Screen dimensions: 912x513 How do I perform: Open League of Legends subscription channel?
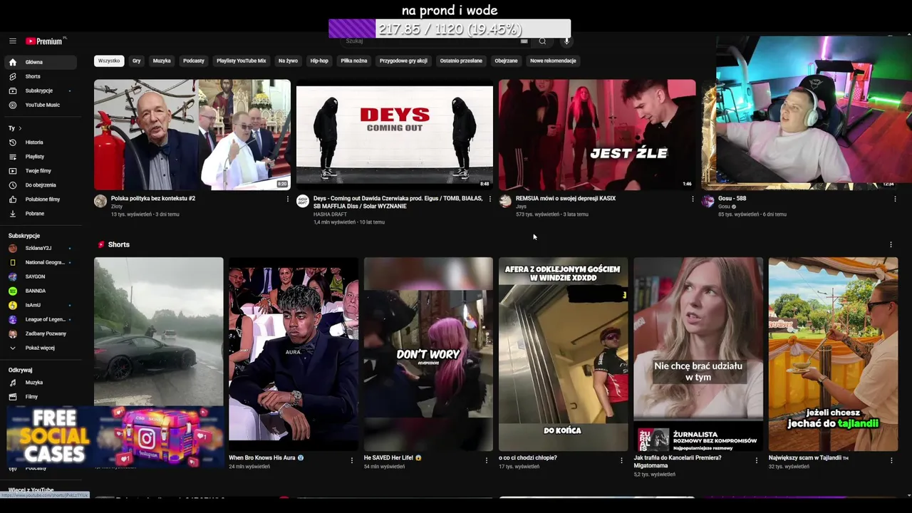tap(45, 319)
